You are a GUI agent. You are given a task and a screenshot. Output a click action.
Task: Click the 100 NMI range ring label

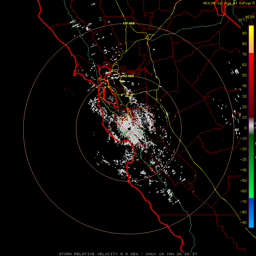(x=129, y=24)
